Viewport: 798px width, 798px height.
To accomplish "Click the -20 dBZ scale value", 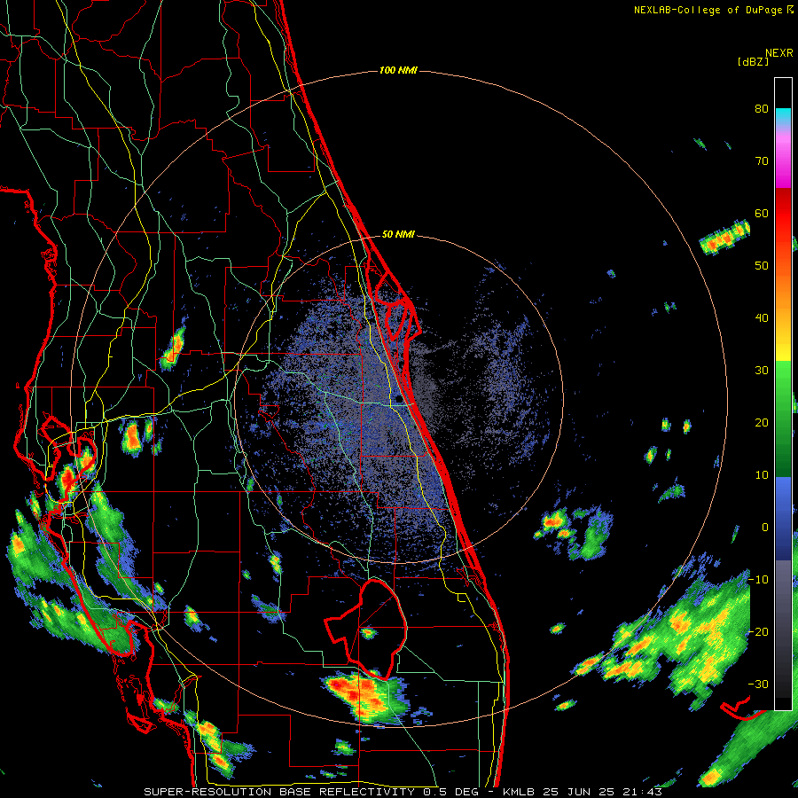I will point(758,631).
